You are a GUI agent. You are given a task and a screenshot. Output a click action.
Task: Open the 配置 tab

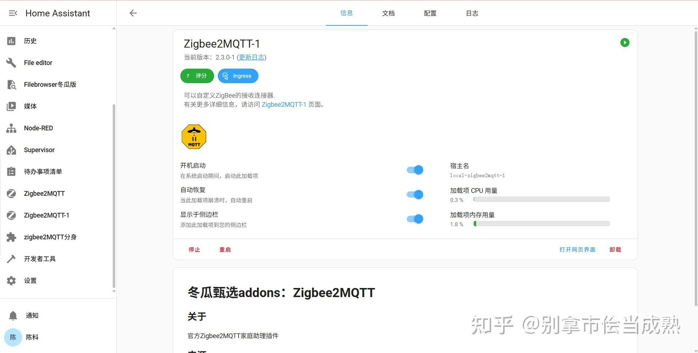point(429,13)
